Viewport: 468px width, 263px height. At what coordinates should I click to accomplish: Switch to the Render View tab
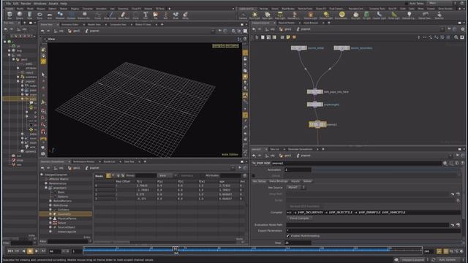click(x=94, y=24)
